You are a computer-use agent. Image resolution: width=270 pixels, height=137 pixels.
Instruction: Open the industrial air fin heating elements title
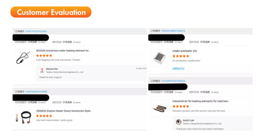[201, 101]
